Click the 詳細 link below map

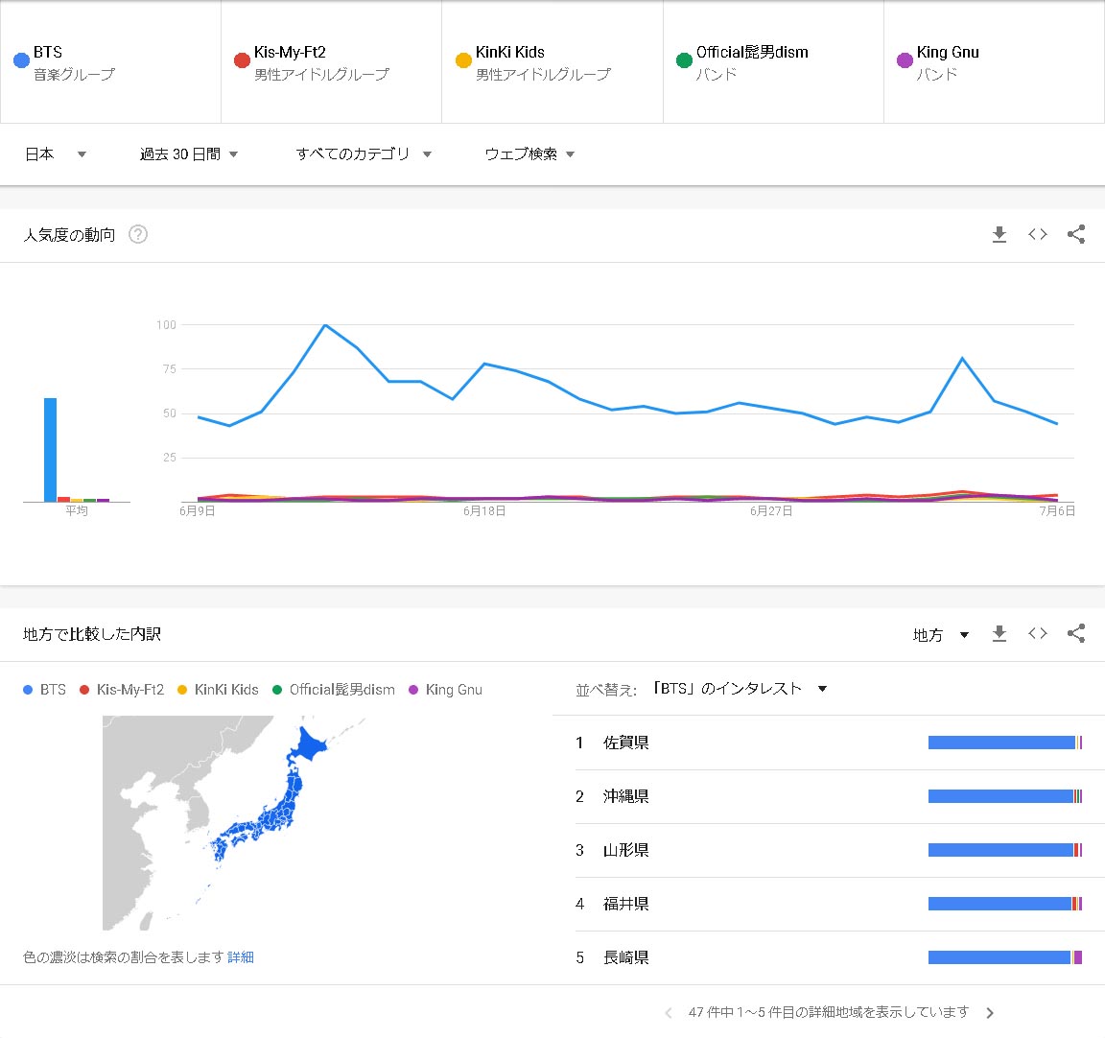click(x=241, y=957)
